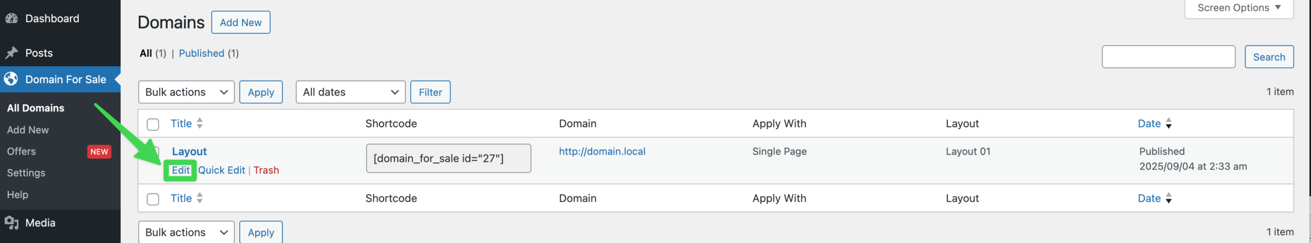This screenshot has height=243, width=1311.
Task: Open the All dates filter dropdown
Action: (350, 92)
